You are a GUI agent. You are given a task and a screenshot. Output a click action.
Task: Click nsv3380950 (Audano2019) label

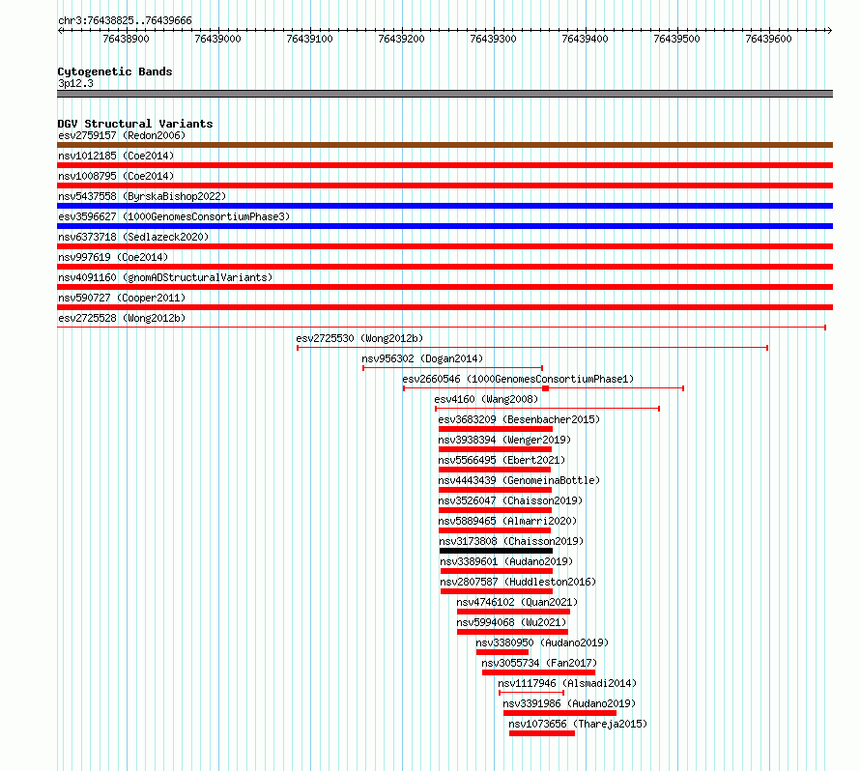pyautogui.click(x=542, y=642)
